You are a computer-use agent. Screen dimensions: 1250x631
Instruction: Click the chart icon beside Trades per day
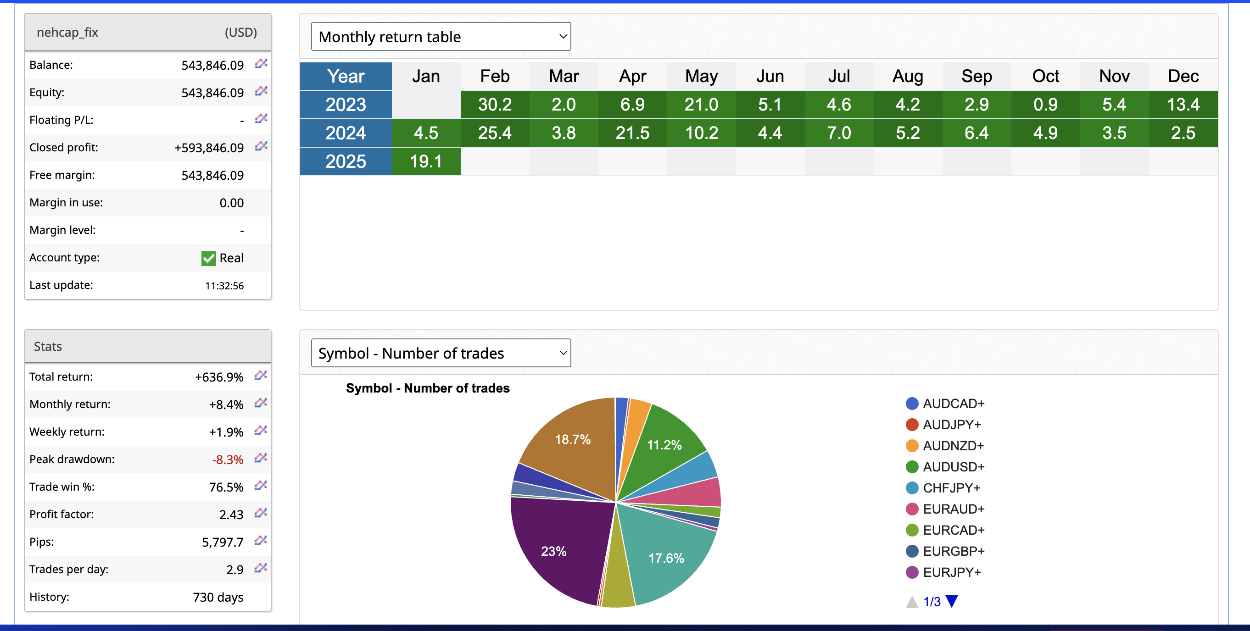pyautogui.click(x=261, y=568)
